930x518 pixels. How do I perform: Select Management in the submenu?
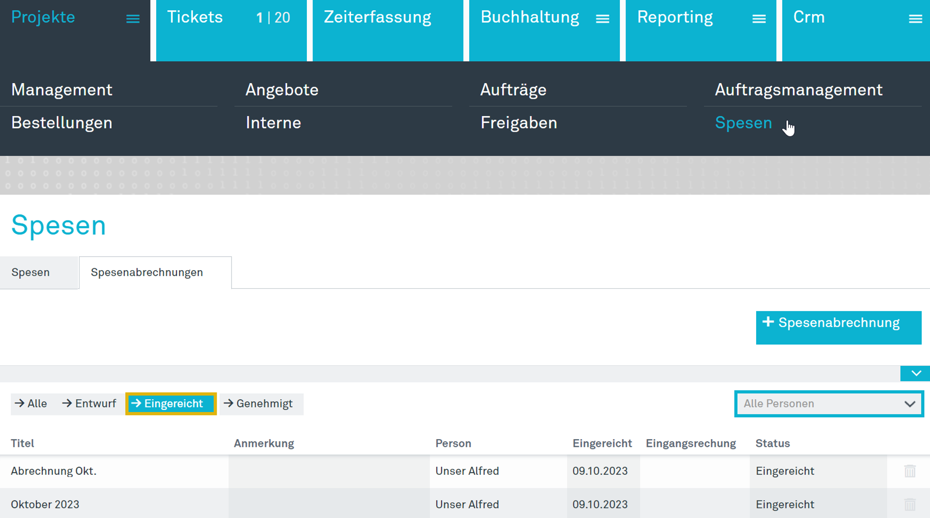62,90
